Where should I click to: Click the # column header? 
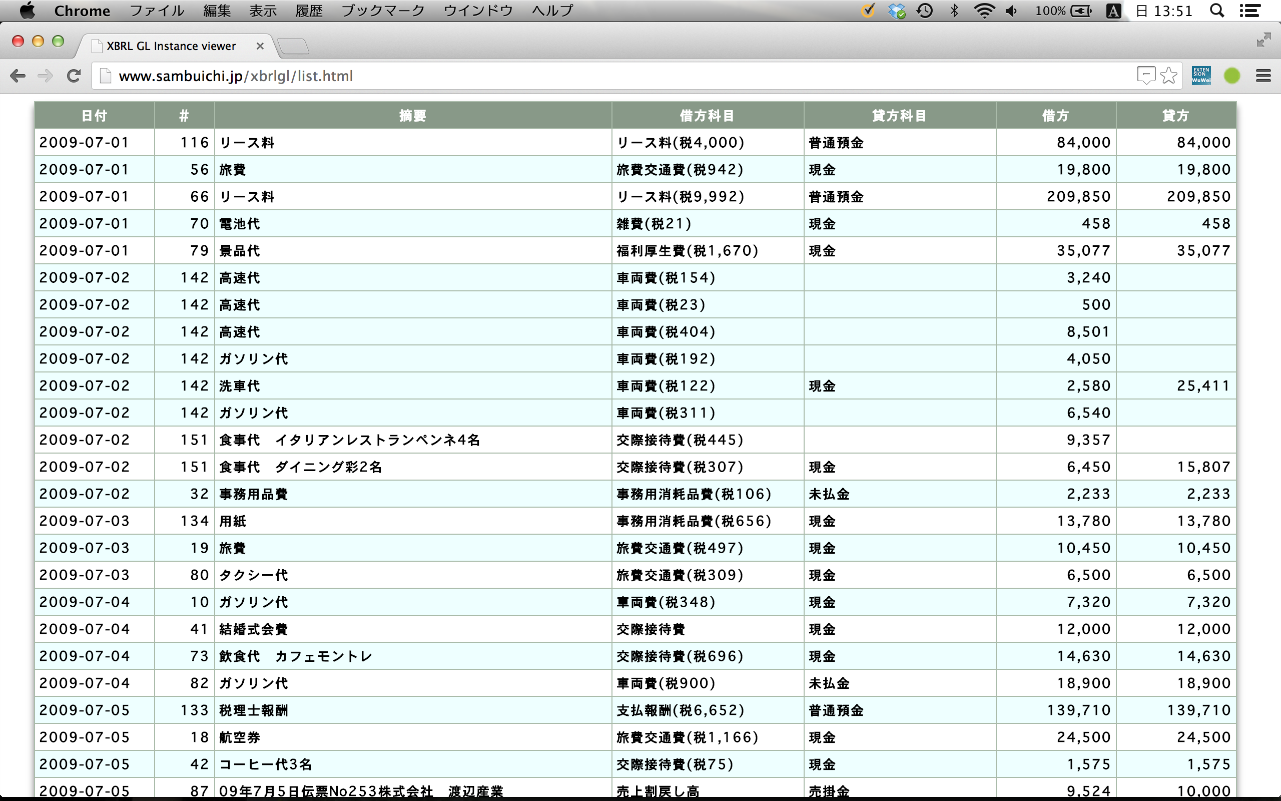184,116
